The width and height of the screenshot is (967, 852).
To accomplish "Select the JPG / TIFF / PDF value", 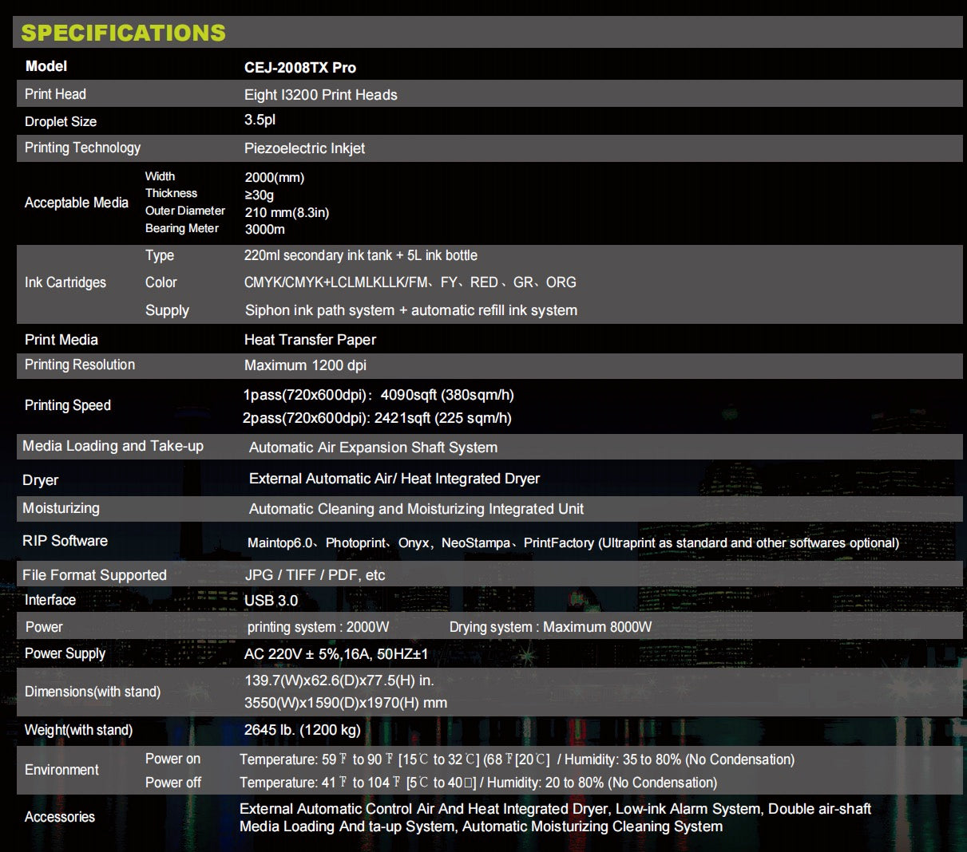I will [x=315, y=575].
